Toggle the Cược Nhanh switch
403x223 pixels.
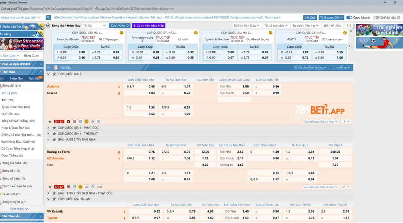pos(349,18)
